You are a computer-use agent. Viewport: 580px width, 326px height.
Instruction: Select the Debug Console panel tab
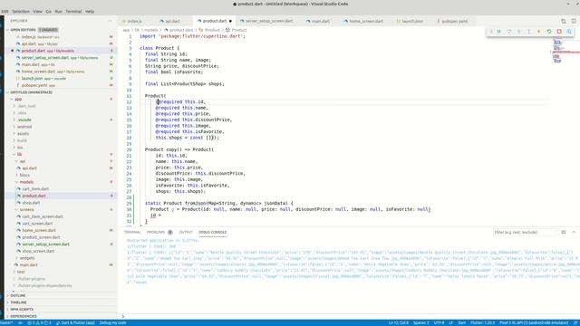coord(212,232)
